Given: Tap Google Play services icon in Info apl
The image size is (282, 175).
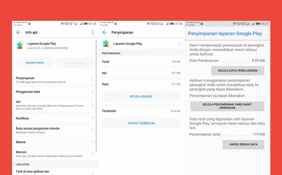Looking at the screenshot, I should click(x=20, y=45).
